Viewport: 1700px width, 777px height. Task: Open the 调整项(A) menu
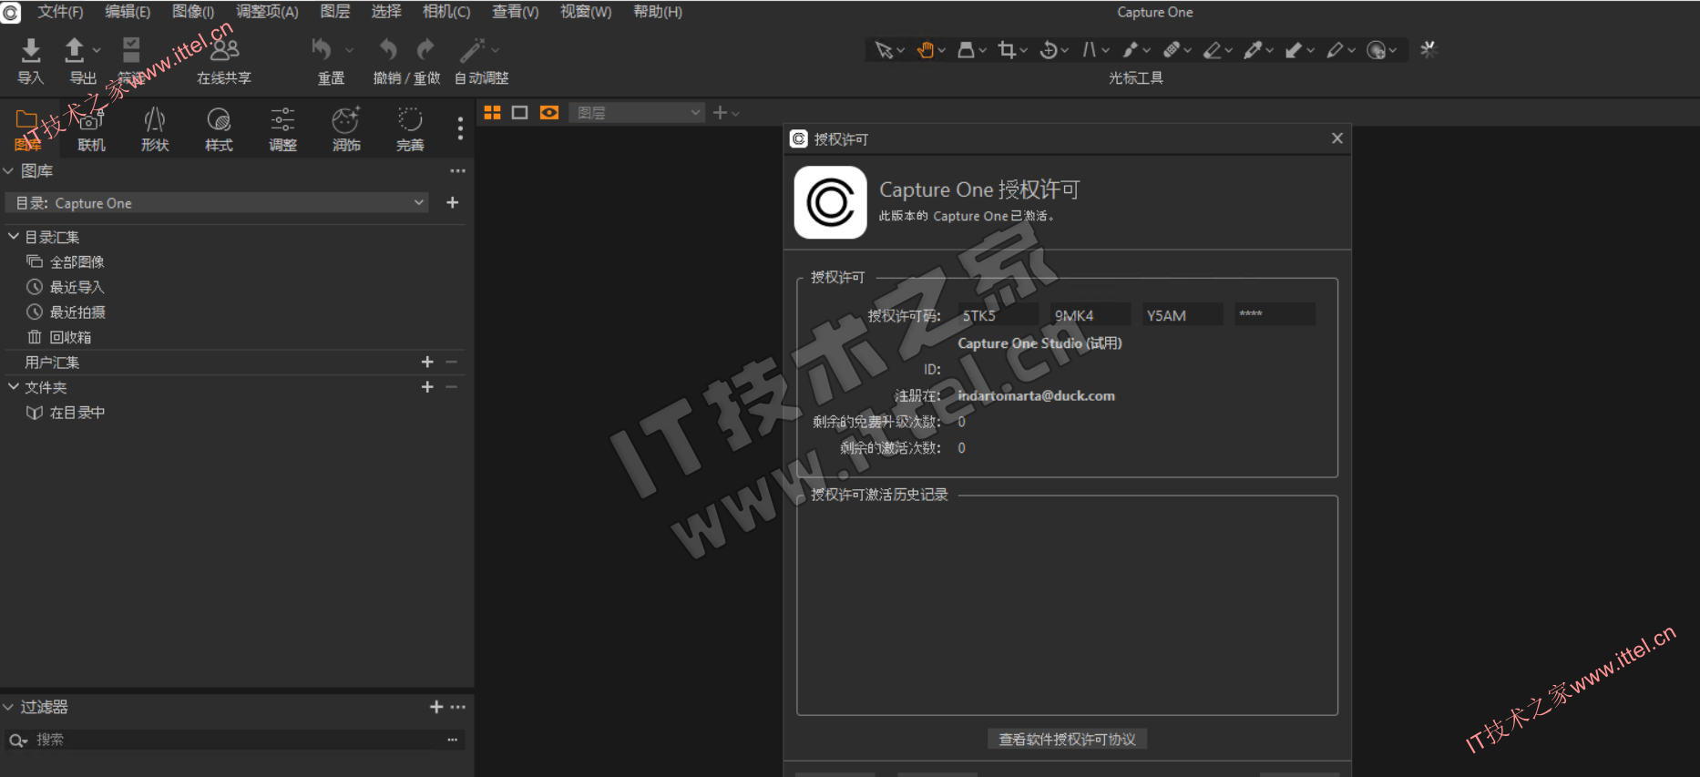point(267,12)
